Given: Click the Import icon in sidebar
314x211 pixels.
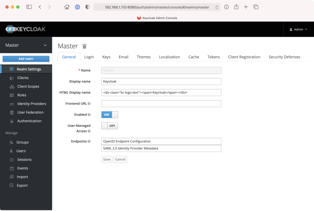Looking at the screenshot, I should [x=11, y=177].
